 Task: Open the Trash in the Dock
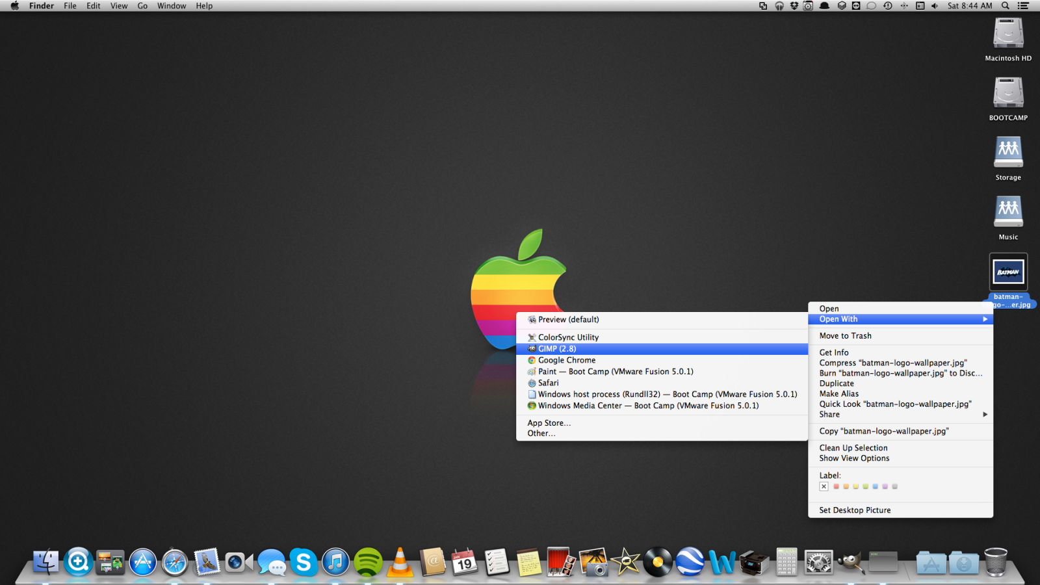coord(995,562)
